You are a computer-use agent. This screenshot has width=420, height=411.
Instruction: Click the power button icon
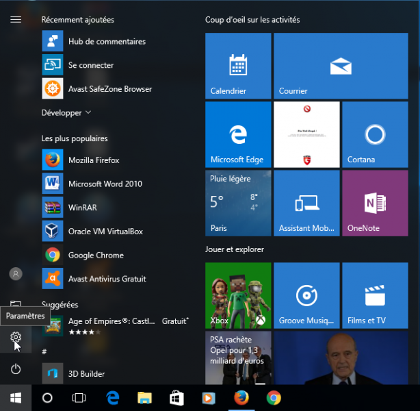coord(16,369)
